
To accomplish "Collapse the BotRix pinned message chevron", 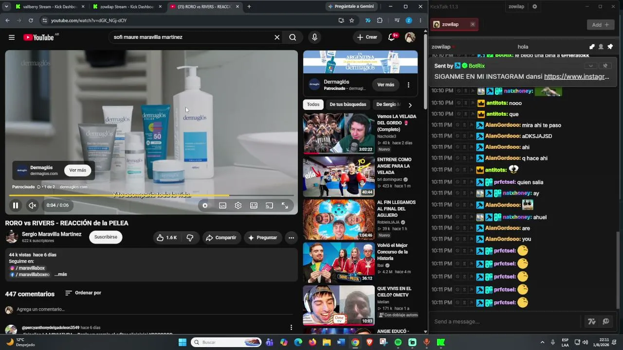I will pos(591,66).
